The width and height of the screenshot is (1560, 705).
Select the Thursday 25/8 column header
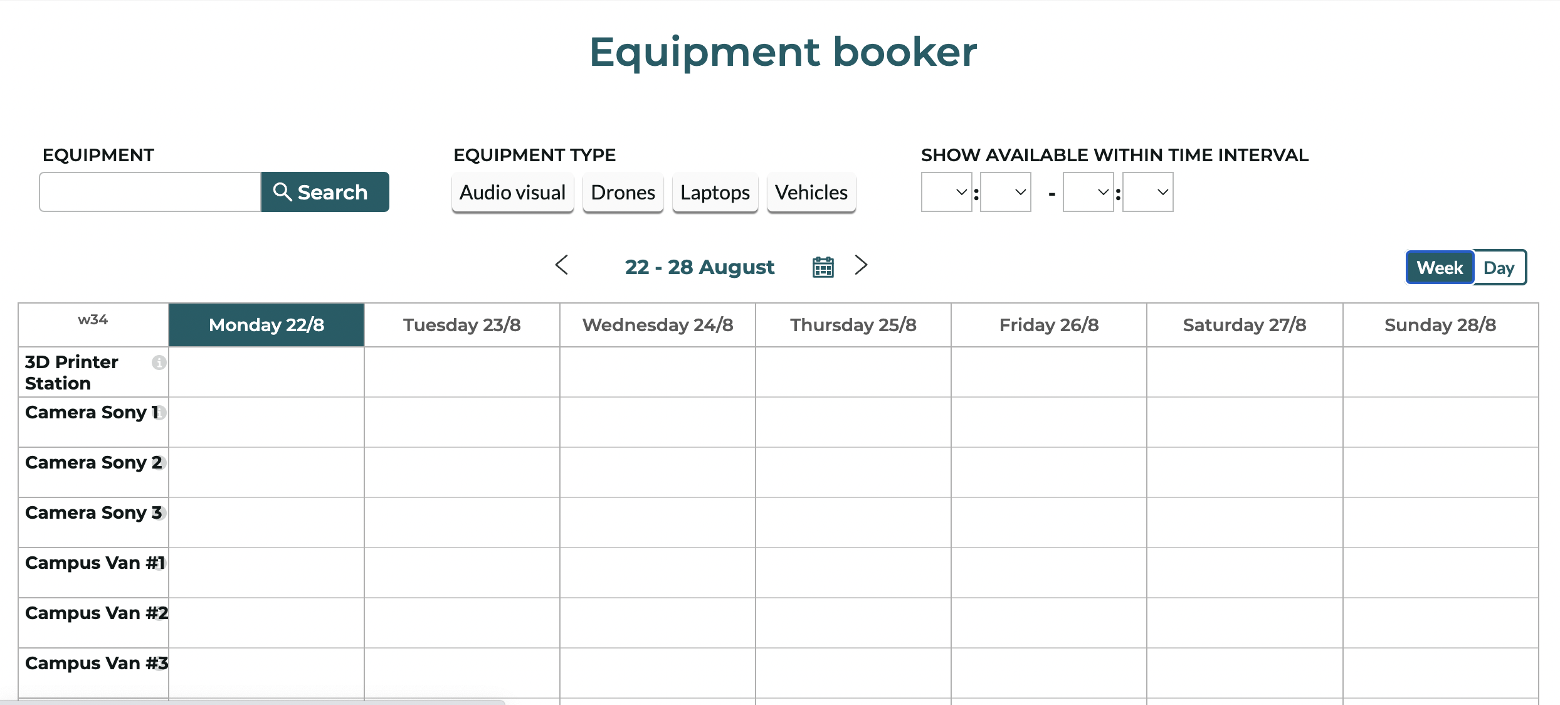click(853, 325)
